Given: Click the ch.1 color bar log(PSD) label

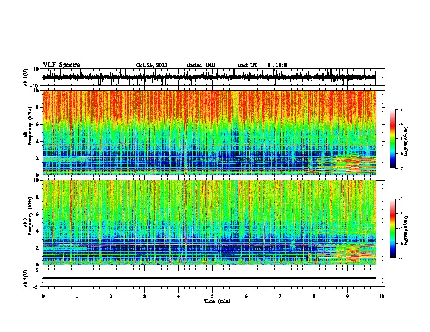Looking at the screenshot, I should pyautogui.click(x=406, y=141).
